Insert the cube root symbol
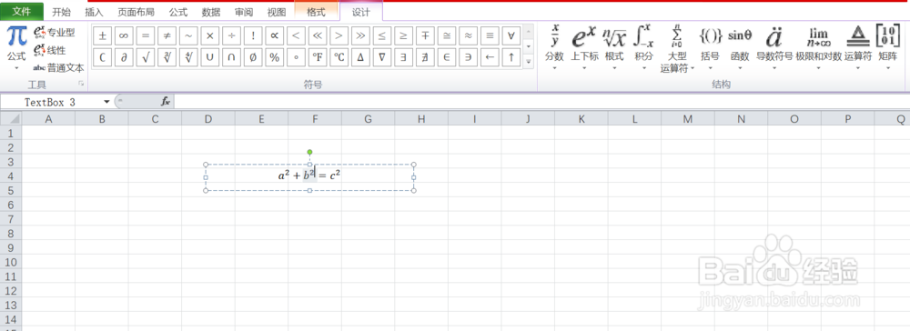Screen dimensions: 910x331 pyautogui.click(x=167, y=57)
